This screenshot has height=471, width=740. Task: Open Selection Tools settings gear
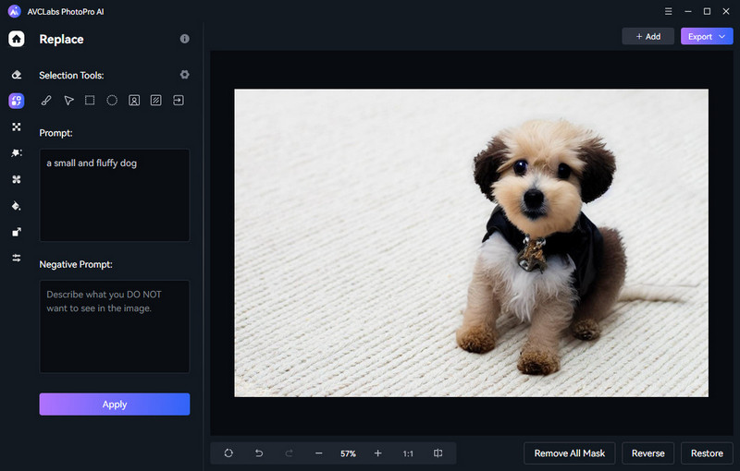184,75
